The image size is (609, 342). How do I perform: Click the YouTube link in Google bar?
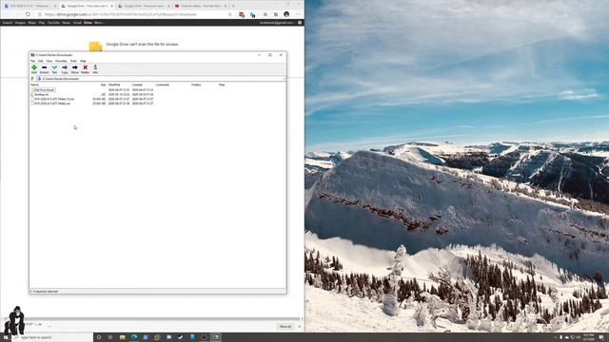coord(53,23)
